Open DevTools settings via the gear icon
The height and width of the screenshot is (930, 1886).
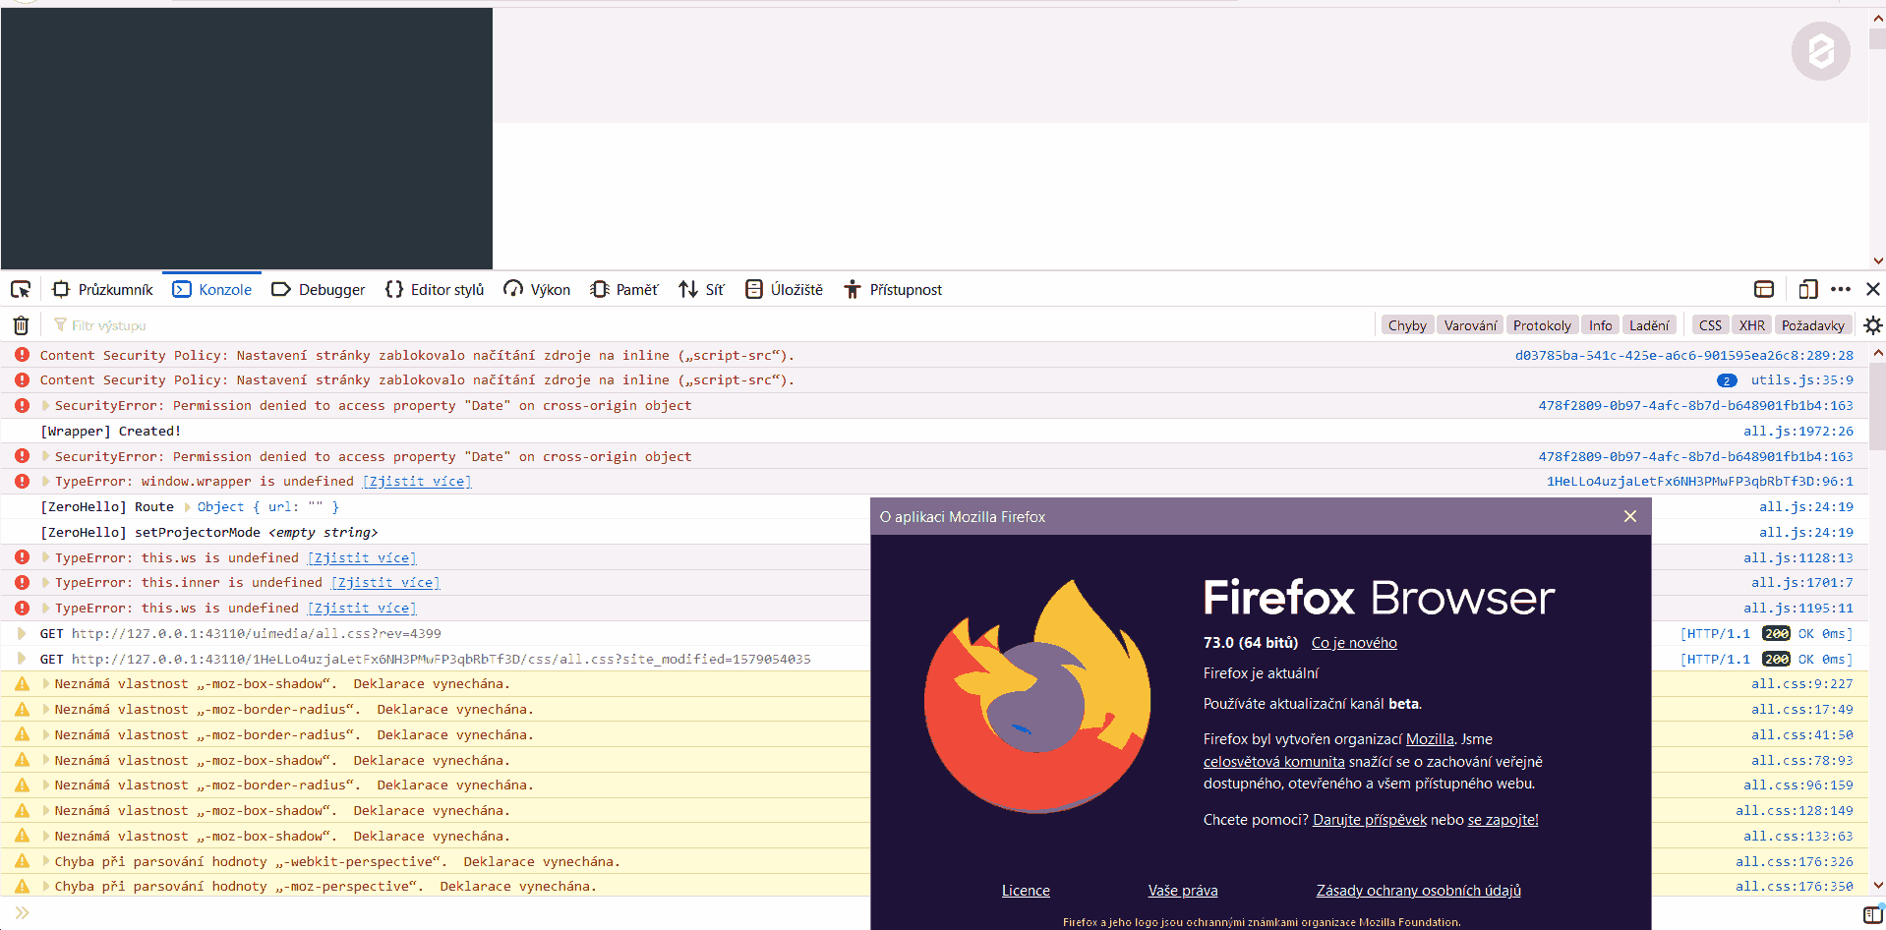1872,324
